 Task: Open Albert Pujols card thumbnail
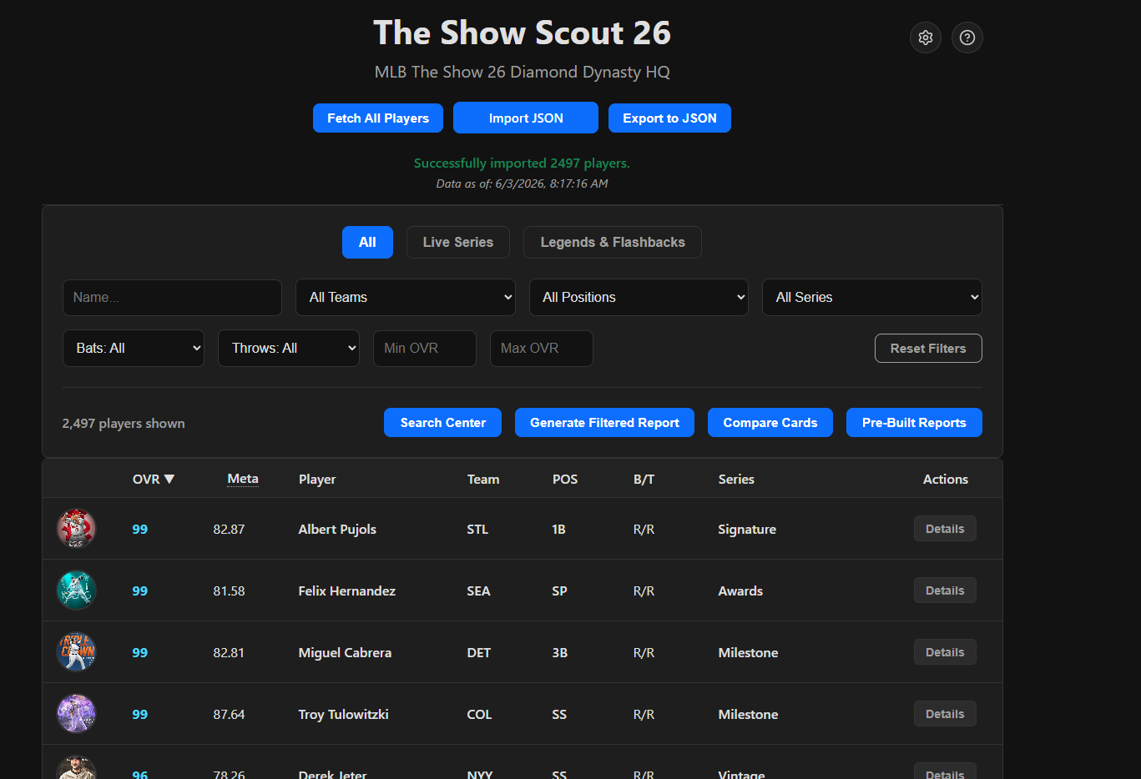(x=76, y=529)
